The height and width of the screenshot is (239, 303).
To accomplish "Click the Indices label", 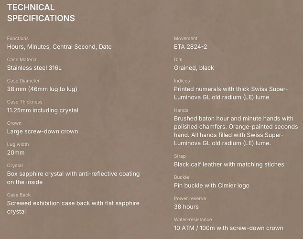I will 182,81.
